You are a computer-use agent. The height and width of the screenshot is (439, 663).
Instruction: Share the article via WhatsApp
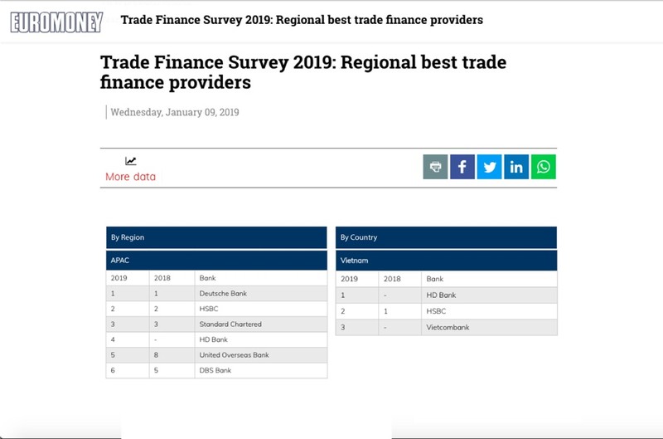pyautogui.click(x=544, y=167)
